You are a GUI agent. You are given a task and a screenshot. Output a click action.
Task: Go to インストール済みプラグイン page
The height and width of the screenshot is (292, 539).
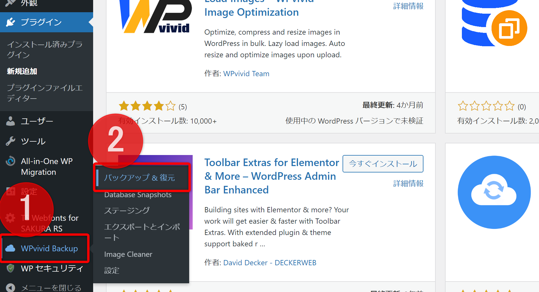click(45, 49)
